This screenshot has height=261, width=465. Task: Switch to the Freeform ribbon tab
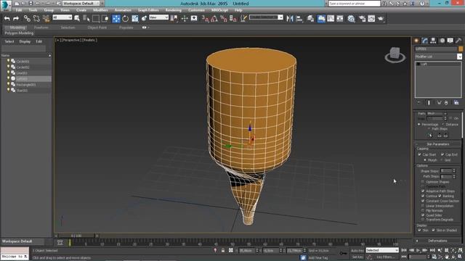[41, 28]
